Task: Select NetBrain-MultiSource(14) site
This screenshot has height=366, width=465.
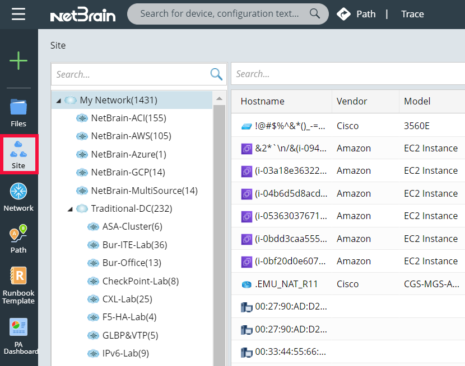Action: coord(144,191)
